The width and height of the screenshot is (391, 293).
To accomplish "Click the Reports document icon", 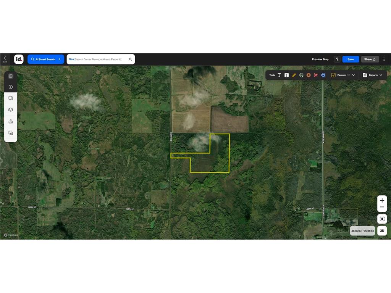I will (x=365, y=75).
